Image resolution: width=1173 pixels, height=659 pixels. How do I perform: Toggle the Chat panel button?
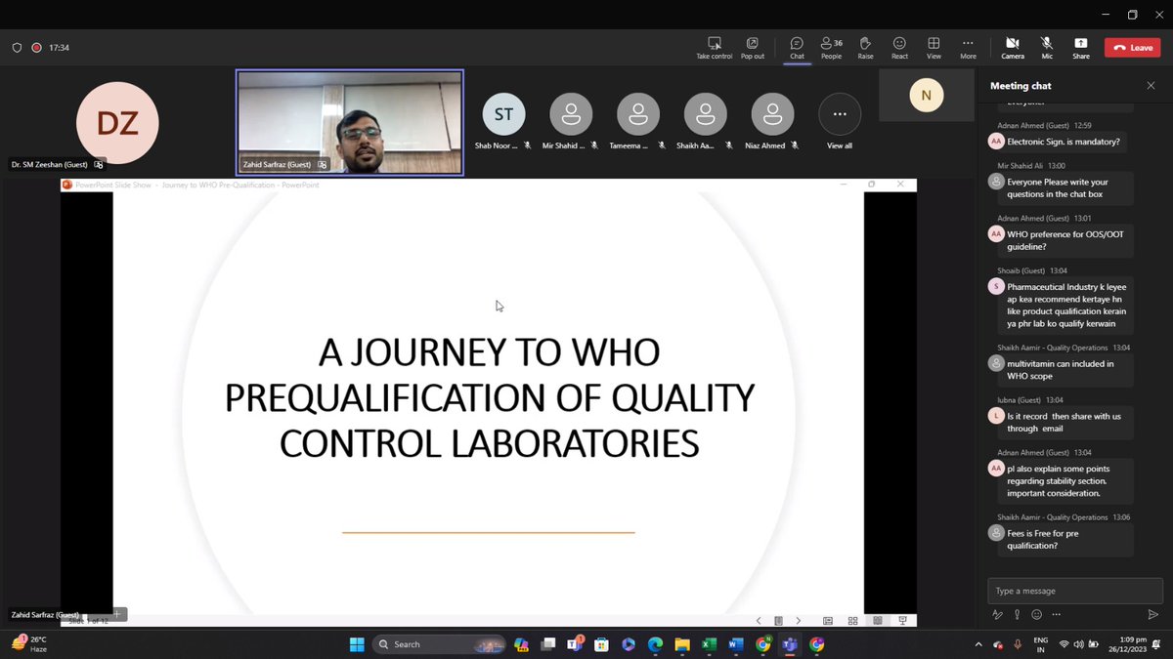797,48
